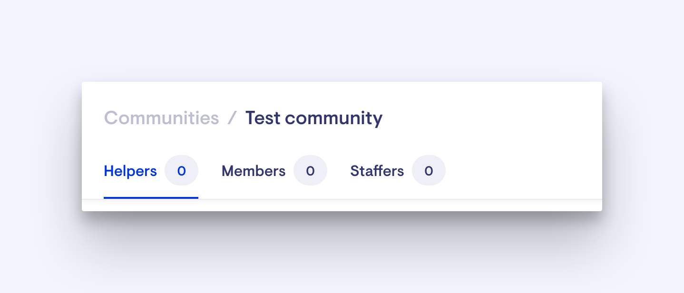This screenshot has width=684, height=293.
Task: Open the Staffers tab
Action: coord(377,171)
